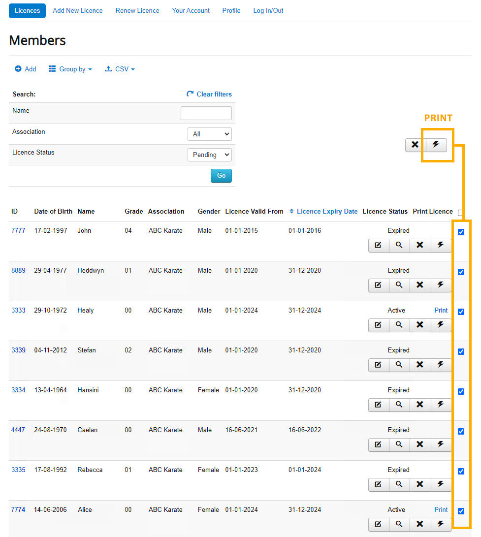Click magnifier view icon for Heddwyn

[x=399, y=285]
